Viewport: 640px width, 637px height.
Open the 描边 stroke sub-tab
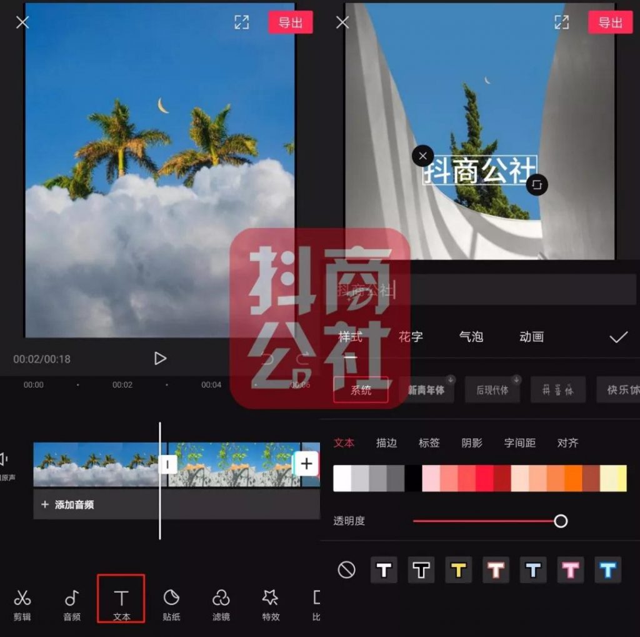tap(386, 443)
